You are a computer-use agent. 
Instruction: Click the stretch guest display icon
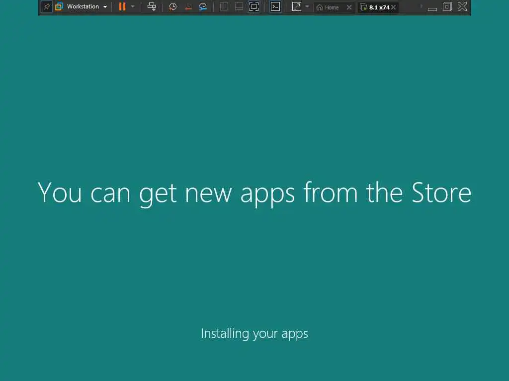[297, 7]
